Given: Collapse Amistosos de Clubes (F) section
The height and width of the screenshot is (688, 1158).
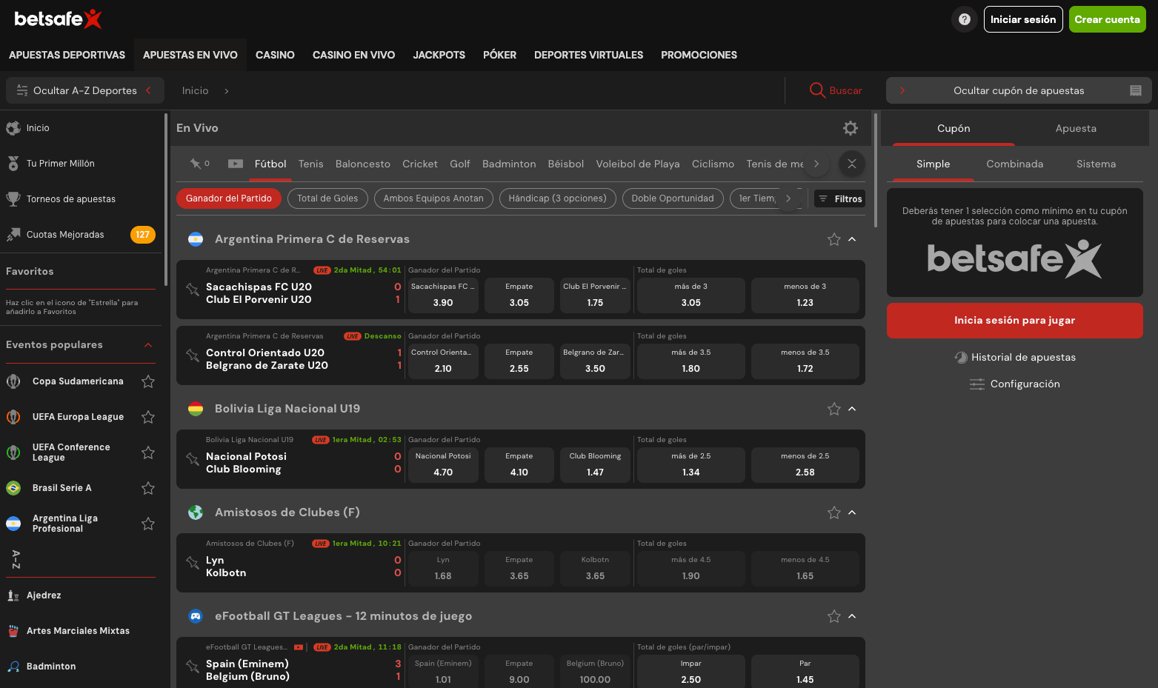Looking at the screenshot, I should pyautogui.click(x=852, y=512).
